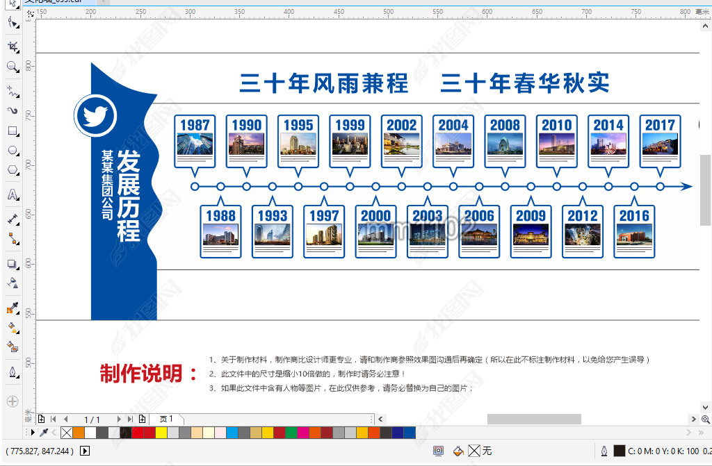Click the no-fill X swatch in palette

pos(66,433)
